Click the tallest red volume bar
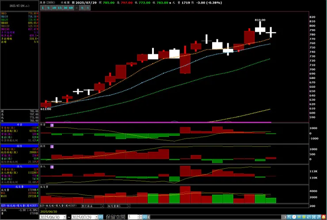 (185, 194)
